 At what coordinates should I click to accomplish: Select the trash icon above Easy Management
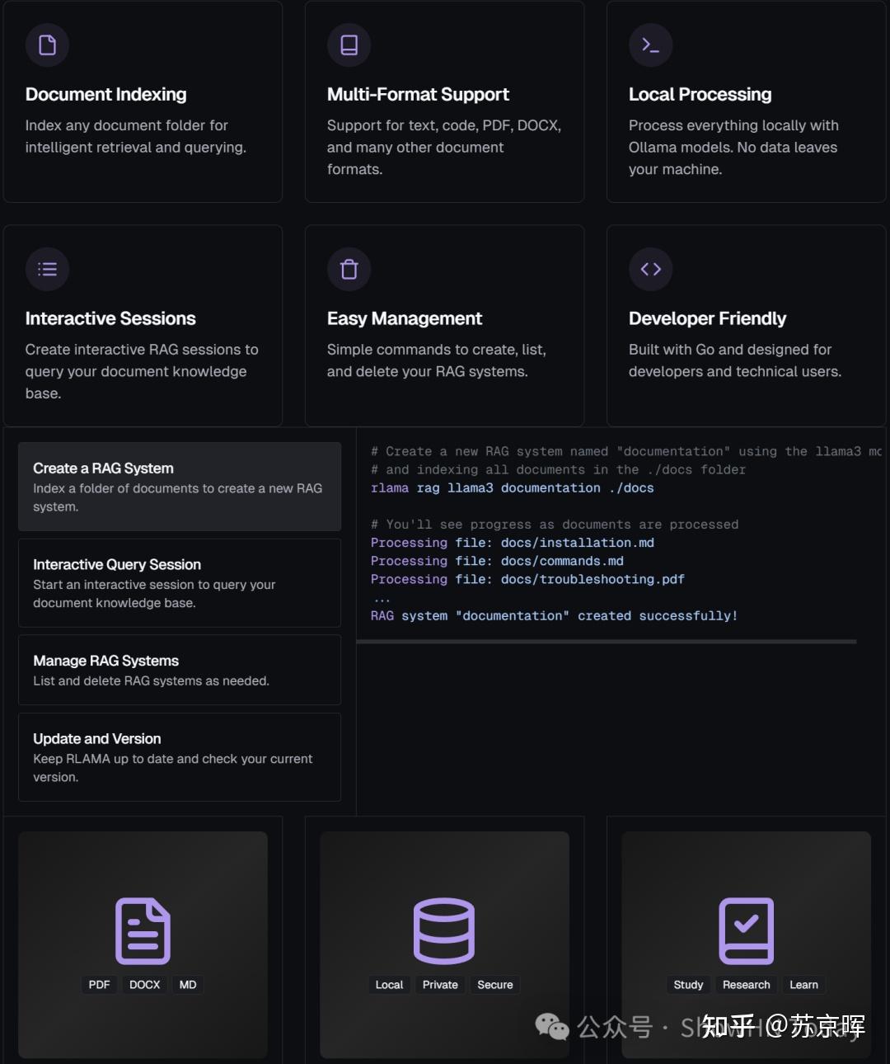(349, 269)
